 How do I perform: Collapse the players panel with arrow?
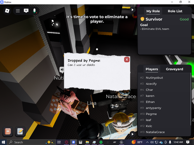click(132, 134)
